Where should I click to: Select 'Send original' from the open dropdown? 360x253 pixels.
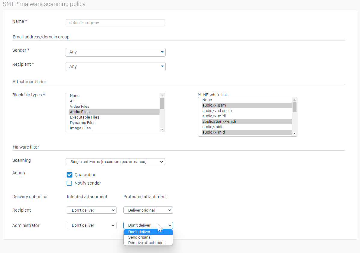(140, 237)
